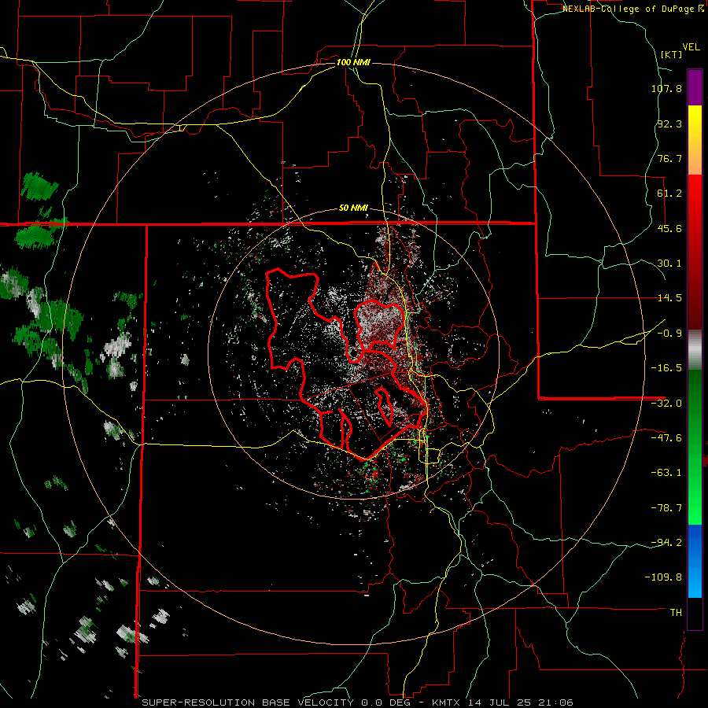Click the VEL legend title
708x708 pixels.
coord(691,47)
